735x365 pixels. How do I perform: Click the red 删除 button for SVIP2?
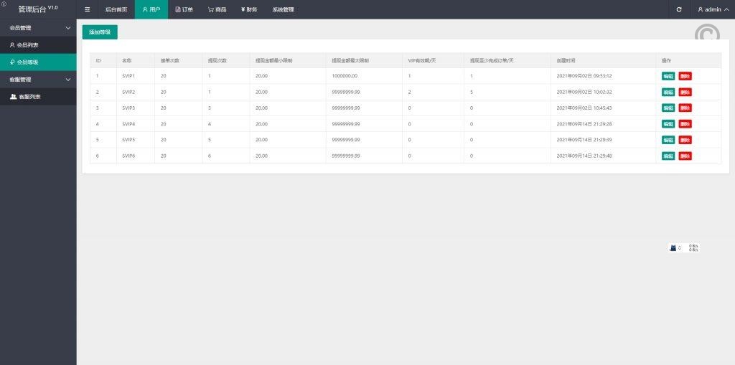685,92
